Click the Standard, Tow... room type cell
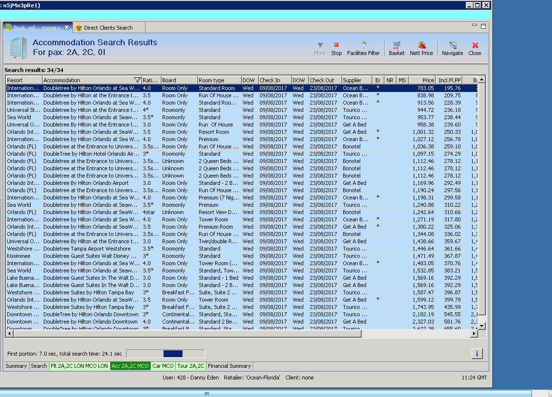The width and height of the screenshot is (552, 397). [x=219, y=271]
